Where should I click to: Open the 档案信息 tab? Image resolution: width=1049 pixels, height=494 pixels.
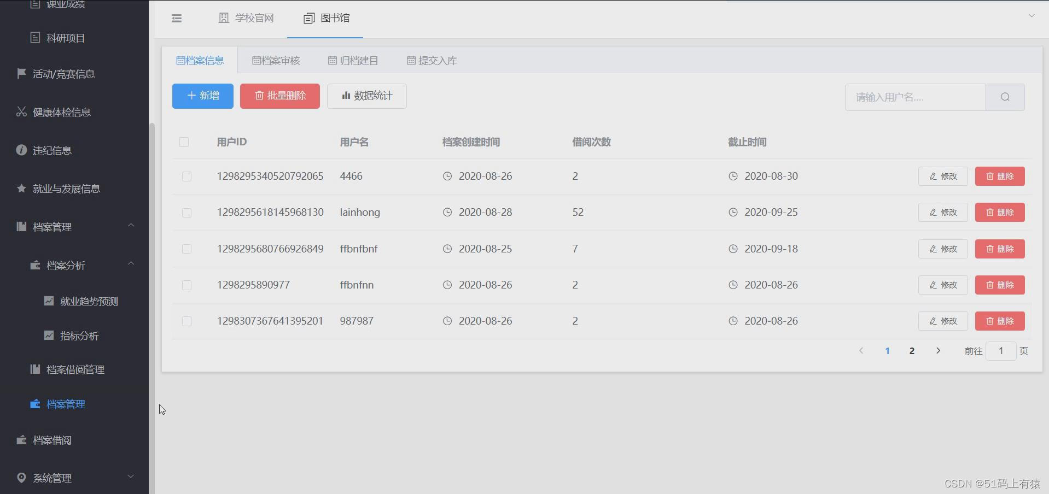click(x=200, y=61)
